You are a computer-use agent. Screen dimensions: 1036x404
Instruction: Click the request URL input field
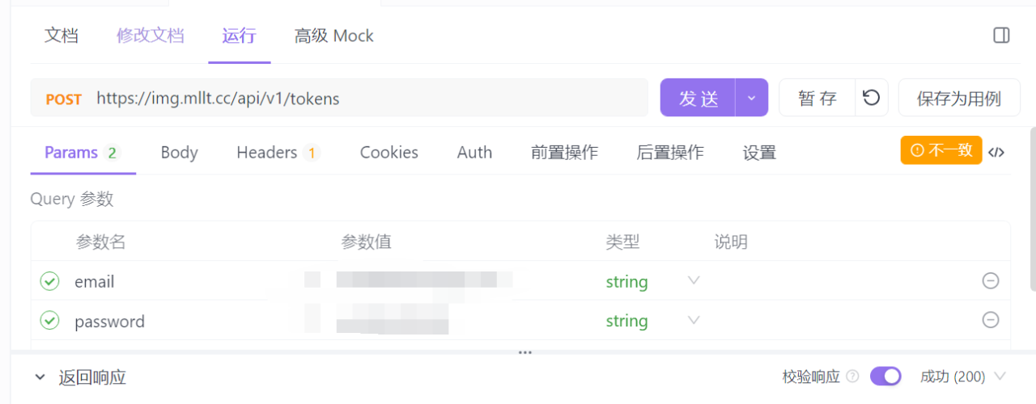click(364, 99)
